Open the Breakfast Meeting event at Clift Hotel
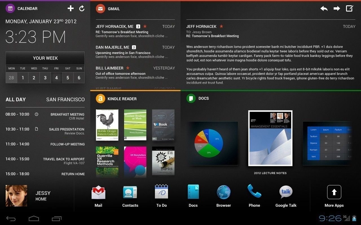This screenshot has height=225, width=361. tap(45, 116)
